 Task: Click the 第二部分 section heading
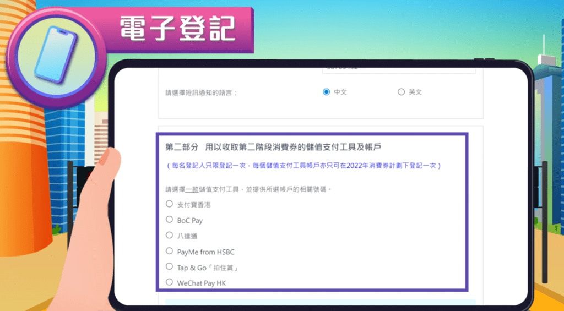[273, 146]
